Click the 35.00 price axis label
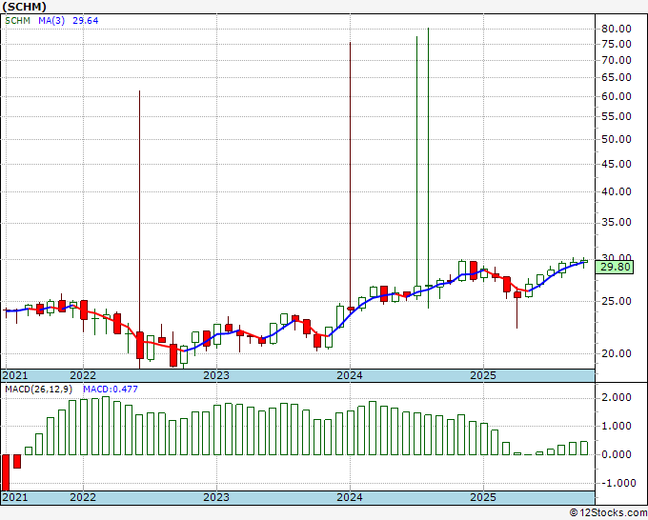 (x=617, y=223)
